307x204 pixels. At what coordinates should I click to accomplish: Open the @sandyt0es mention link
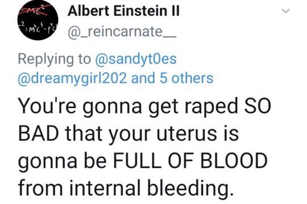(x=136, y=59)
